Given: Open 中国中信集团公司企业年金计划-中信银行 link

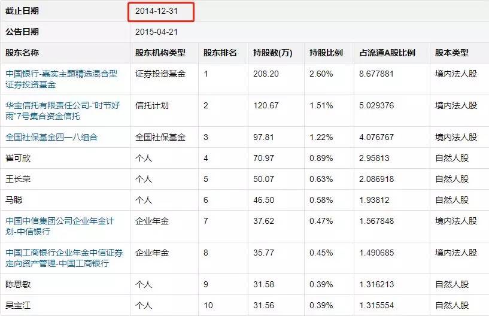Looking at the screenshot, I should point(60,226).
